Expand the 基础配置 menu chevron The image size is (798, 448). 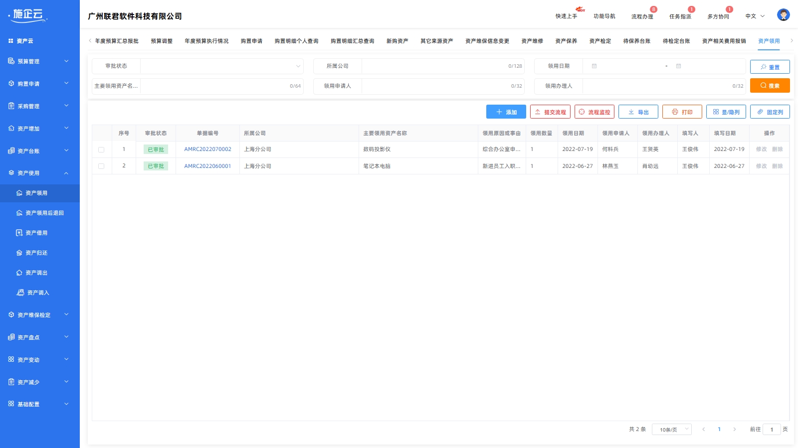66,404
